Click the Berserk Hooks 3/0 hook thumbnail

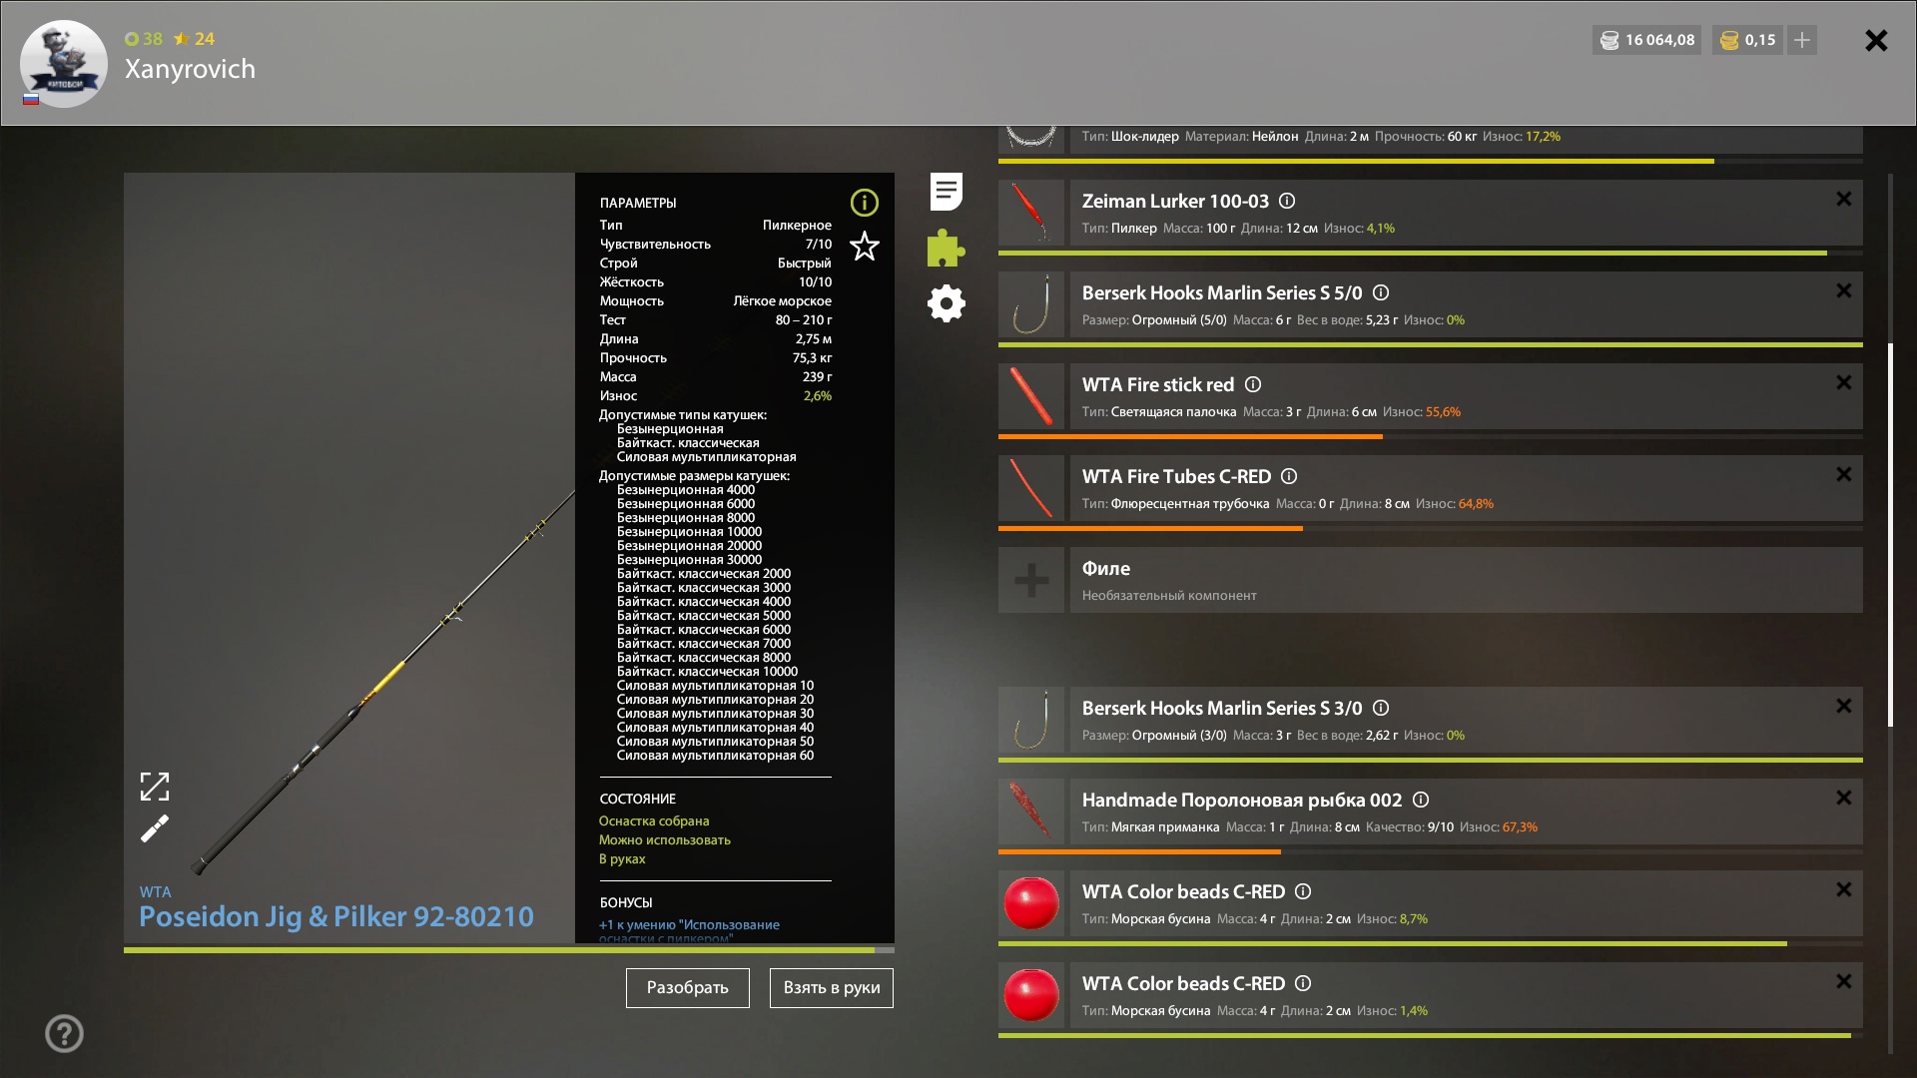coord(1030,720)
